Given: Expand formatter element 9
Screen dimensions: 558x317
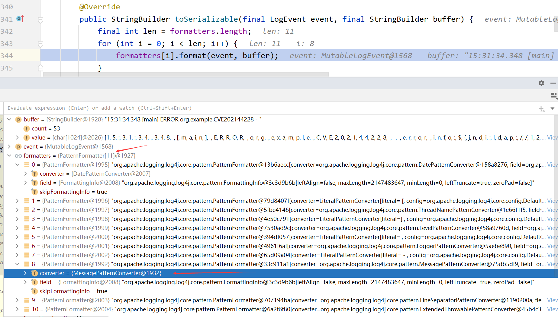Looking at the screenshot, I should (17, 300).
